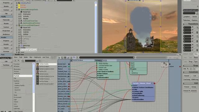Expand the Flow Texture section

tap(98, 73)
